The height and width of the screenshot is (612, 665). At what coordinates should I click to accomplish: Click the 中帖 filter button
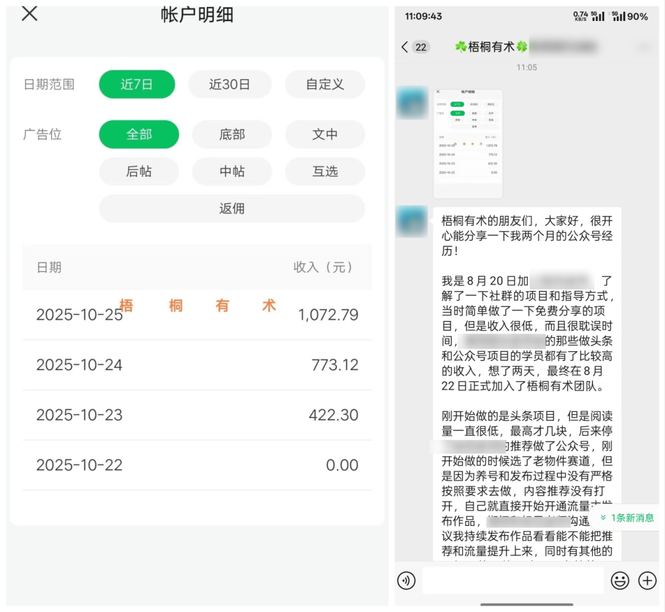(x=232, y=172)
